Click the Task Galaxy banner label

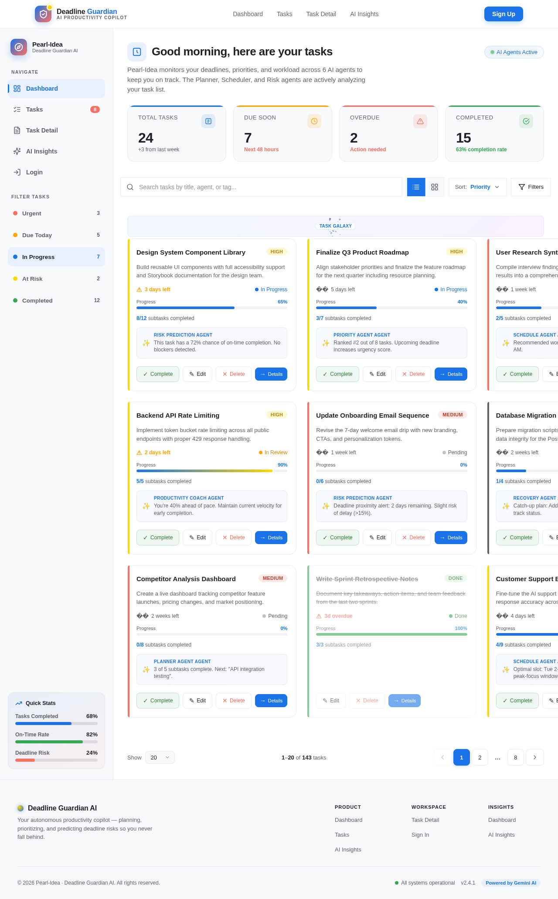pos(335,226)
